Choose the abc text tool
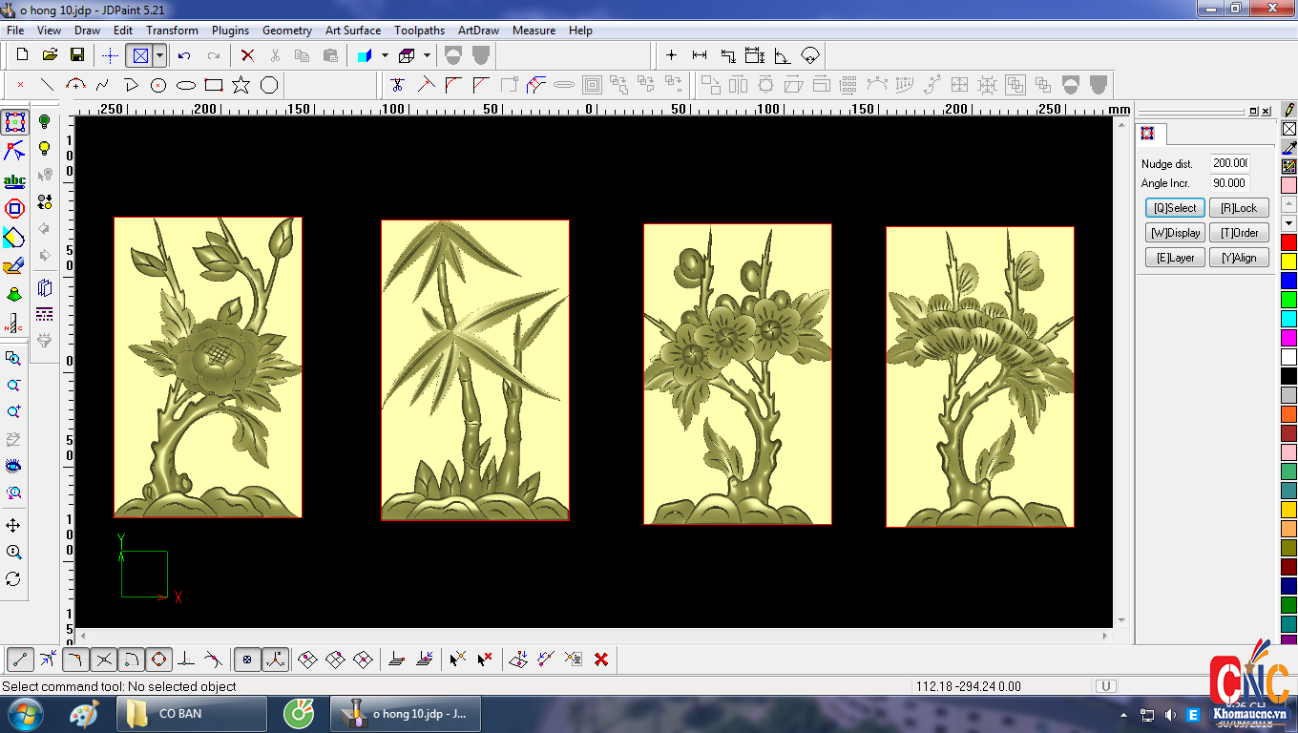The width and height of the screenshot is (1298, 733). [x=14, y=180]
